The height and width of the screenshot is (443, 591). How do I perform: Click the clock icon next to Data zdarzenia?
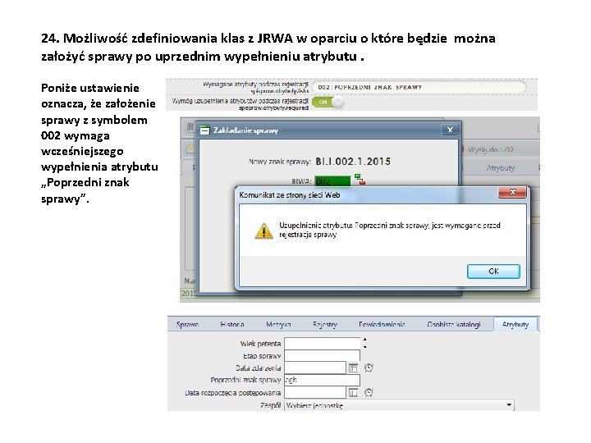point(369,368)
